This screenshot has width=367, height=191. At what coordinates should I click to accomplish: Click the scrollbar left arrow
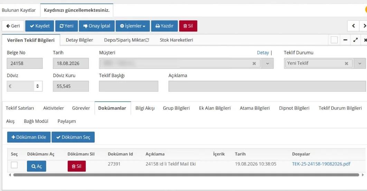click(x=10, y=175)
